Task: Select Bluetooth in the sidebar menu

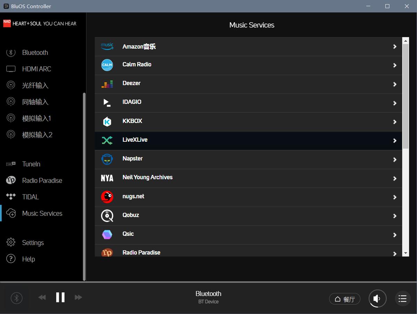Action: click(35, 52)
